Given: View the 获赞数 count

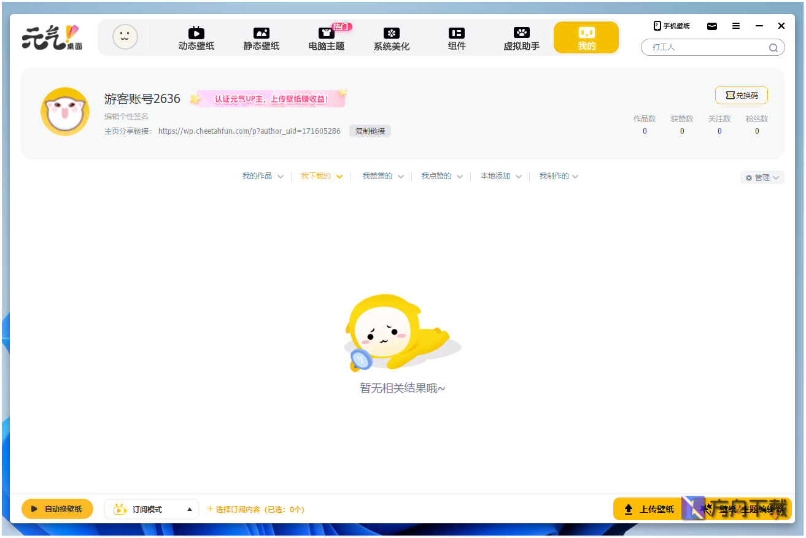Looking at the screenshot, I should 682,125.
